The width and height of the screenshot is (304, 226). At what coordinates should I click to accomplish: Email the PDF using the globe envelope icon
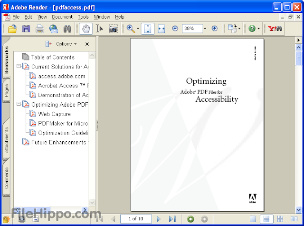click(x=54, y=29)
